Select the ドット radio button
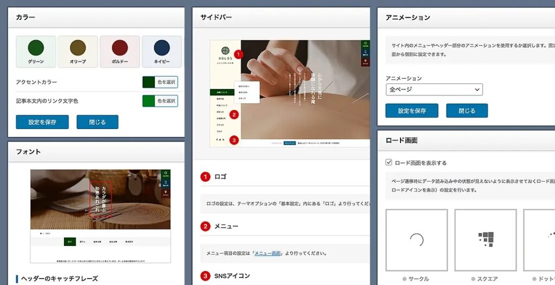 point(534,279)
